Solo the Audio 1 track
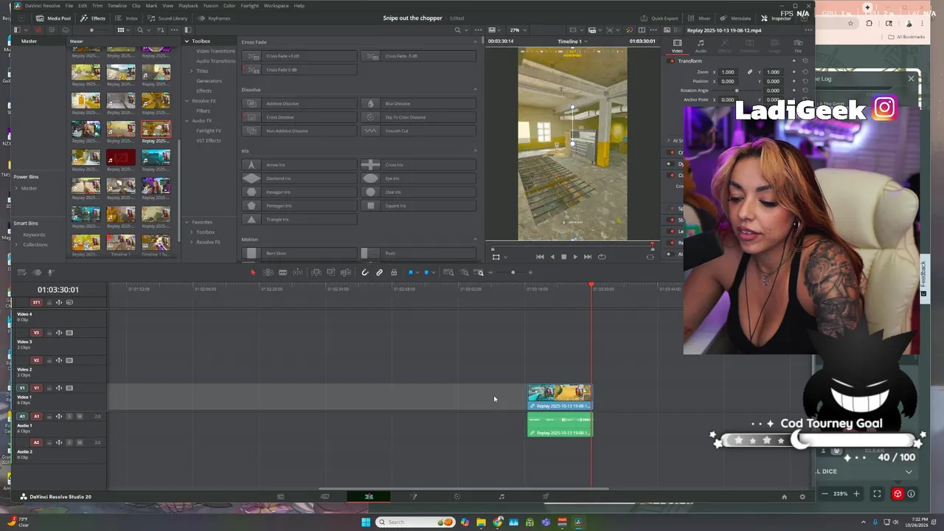Viewport: 944px width, 531px height. point(69,416)
